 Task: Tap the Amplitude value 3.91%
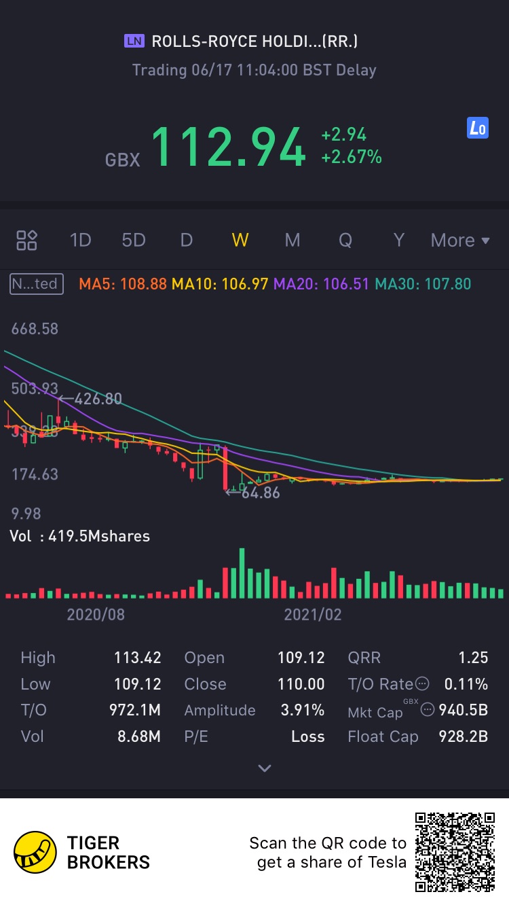point(303,711)
